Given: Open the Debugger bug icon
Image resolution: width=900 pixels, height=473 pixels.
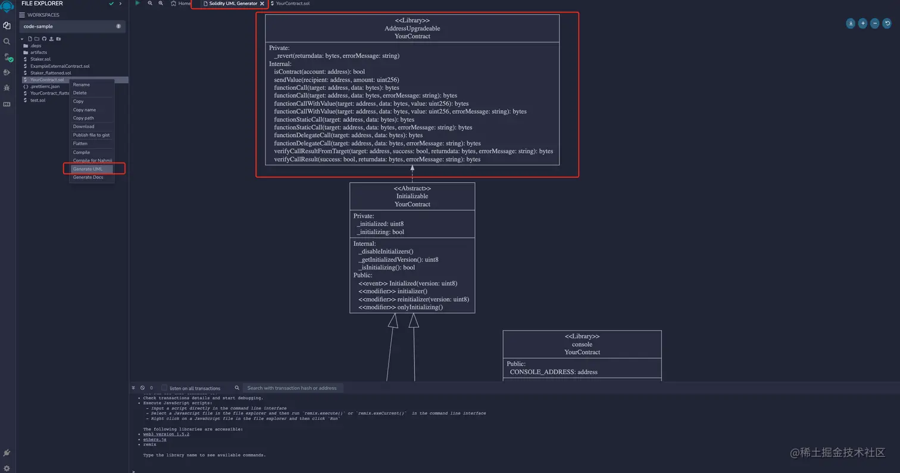Looking at the screenshot, I should pos(7,88).
